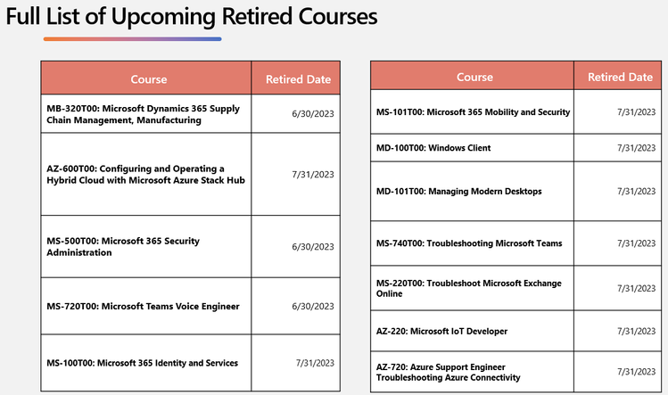Select the MB-320T00 Supply Chain Management course

pyautogui.click(x=143, y=114)
